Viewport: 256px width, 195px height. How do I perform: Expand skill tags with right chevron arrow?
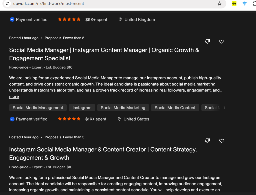click(224, 108)
